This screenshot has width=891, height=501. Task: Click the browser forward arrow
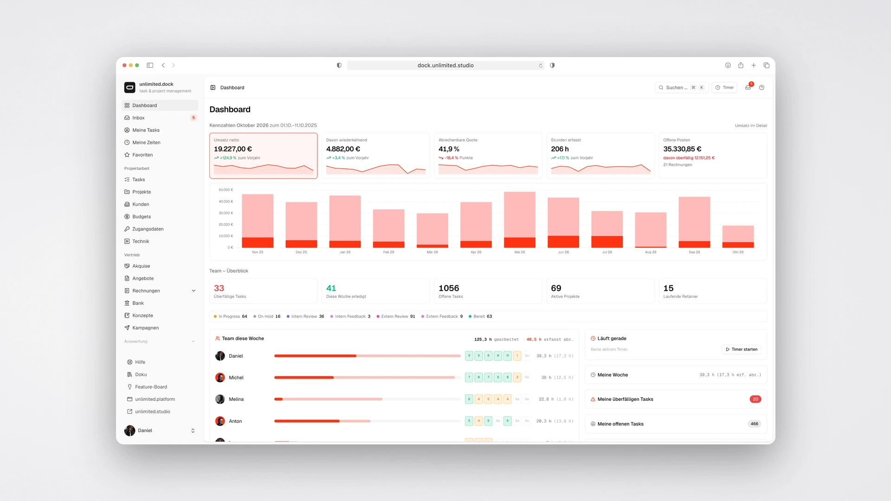coord(174,65)
